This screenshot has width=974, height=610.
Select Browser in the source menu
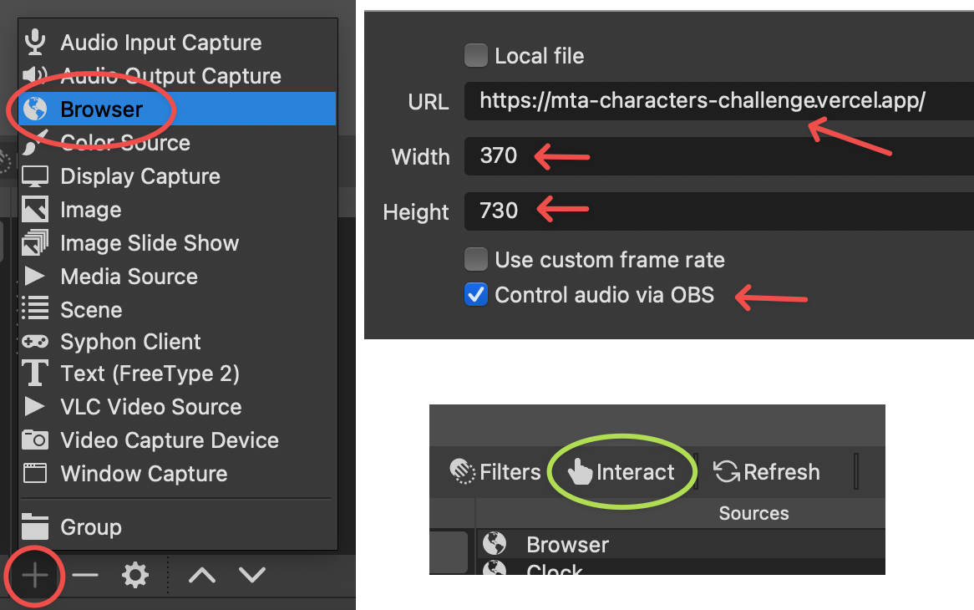coord(178,109)
